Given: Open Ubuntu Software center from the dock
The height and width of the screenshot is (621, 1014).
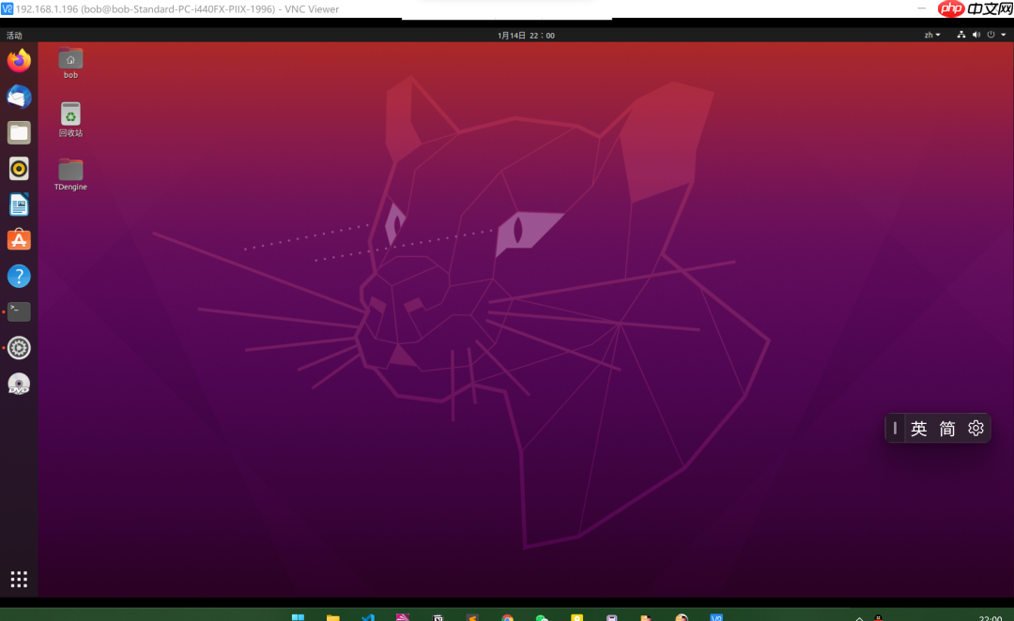Looking at the screenshot, I should click(x=19, y=239).
